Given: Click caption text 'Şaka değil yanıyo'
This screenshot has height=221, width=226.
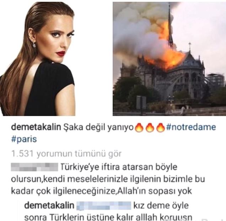Looking at the screenshot, I should tap(98, 127).
